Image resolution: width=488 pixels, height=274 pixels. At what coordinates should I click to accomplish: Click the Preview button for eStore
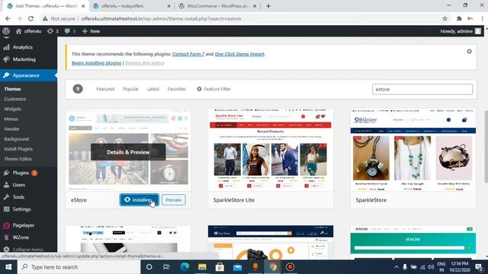[x=173, y=199]
